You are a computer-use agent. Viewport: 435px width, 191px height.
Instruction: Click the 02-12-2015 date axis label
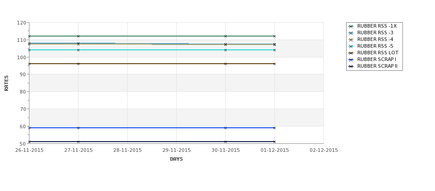click(324, 150)
